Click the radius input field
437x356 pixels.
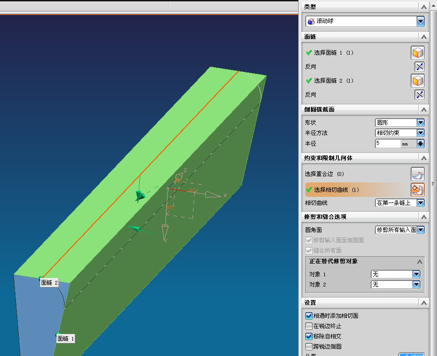(x=387, y=144)
